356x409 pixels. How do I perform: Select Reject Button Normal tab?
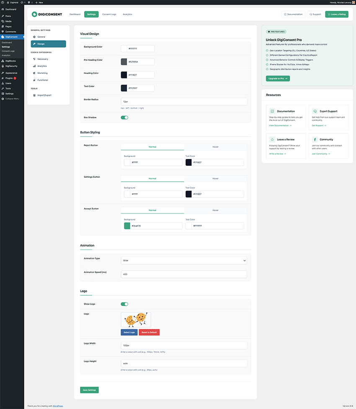click(x=152, y=147)
